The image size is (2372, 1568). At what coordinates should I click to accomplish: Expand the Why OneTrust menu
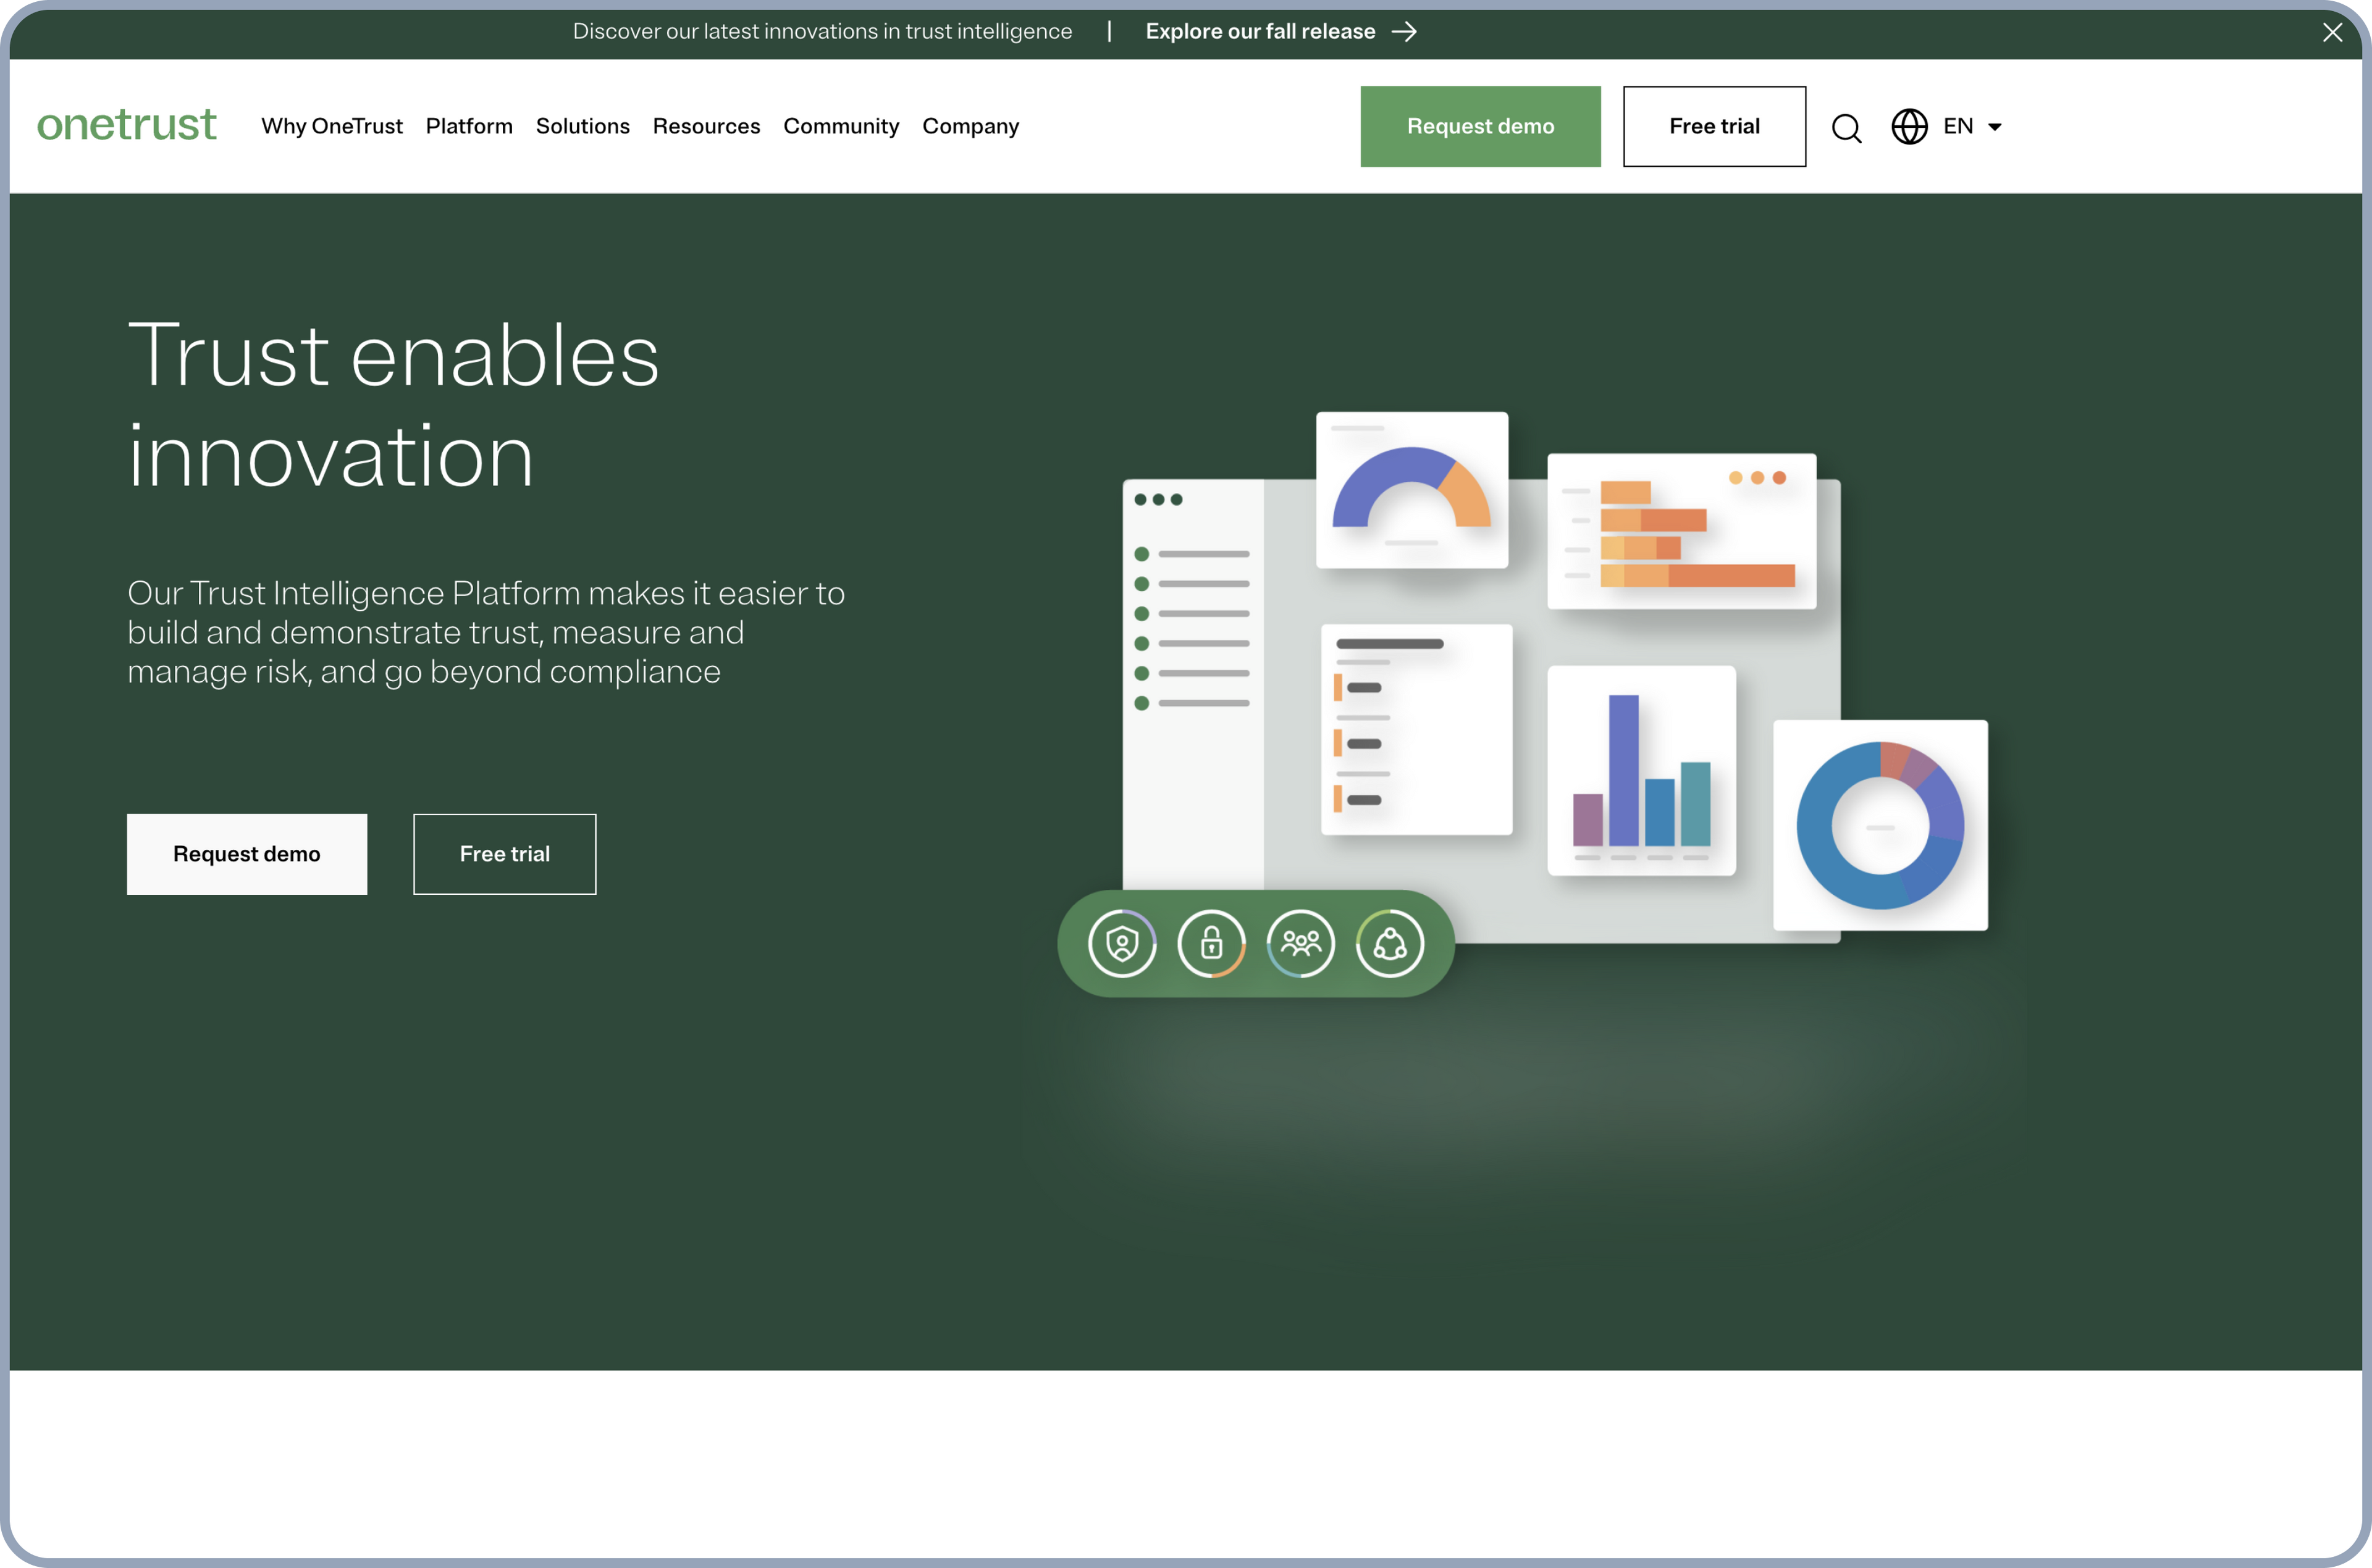pyautogui.click(x=331, y=127)
